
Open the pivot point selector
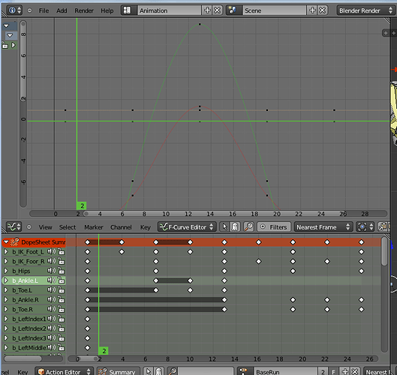pos(365,227)
